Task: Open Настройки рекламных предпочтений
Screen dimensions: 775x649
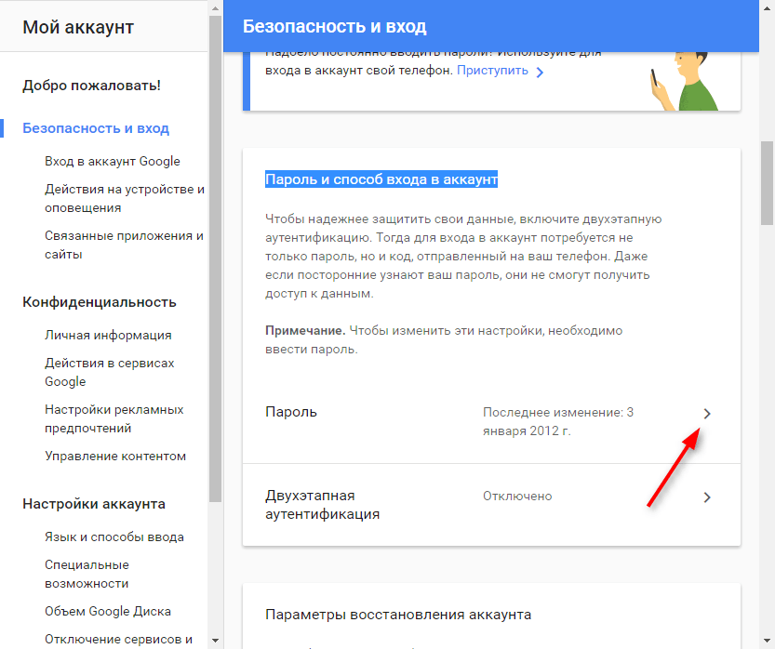Action: [114, 418]
